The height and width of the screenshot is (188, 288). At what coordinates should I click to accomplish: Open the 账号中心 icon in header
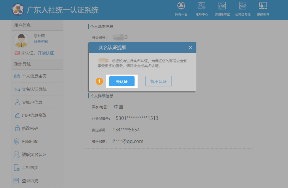202,6
